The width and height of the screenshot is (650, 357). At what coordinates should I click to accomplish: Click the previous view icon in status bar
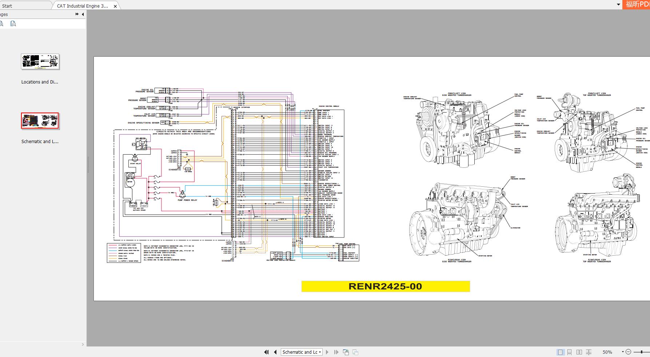[x=346, y=352]
